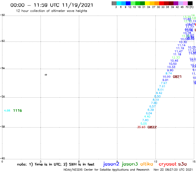This screenshot has width=196, height=172.
Task: Click the 10.00 wave height value
Action: pyautogui.click(x=167, y=77)
